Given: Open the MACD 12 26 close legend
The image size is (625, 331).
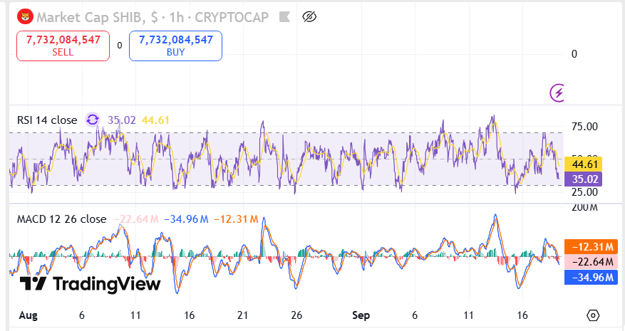Looking at the screenshot, I should pyautogui.click(x=61, y=219).
